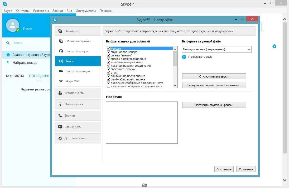Image resolution: width=289 pixels, height=188 pixels.
Task: Click the Мои звуки empty list box
Action: 142,123
